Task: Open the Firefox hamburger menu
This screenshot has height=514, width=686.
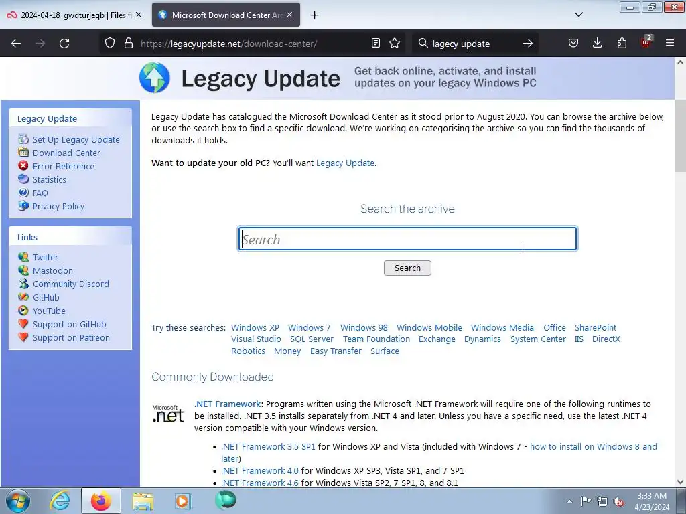Action: tap(670, 43)
